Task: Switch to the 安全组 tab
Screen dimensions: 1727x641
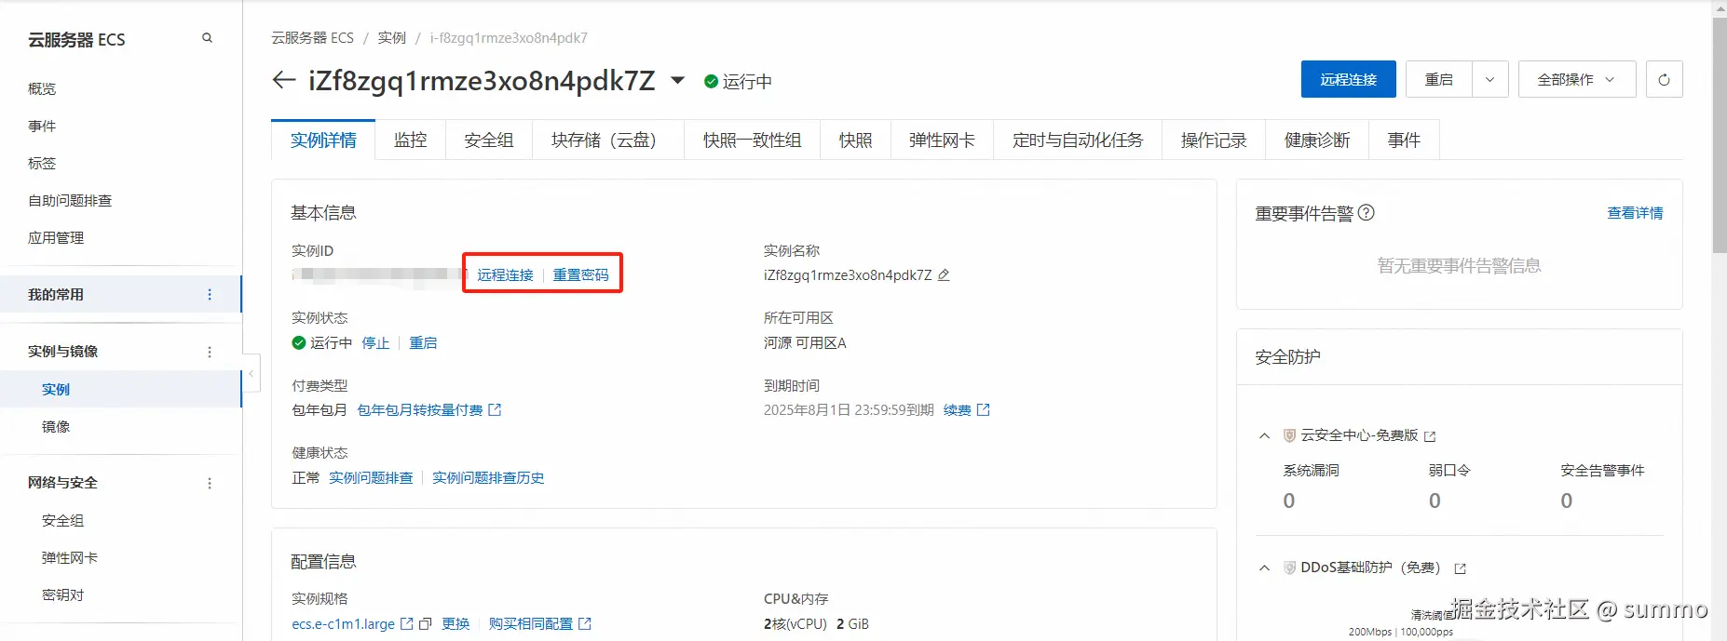Action: 489,140
